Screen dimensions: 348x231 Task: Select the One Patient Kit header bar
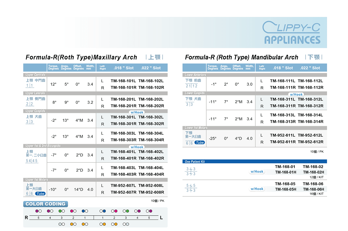tap(254, 162)
